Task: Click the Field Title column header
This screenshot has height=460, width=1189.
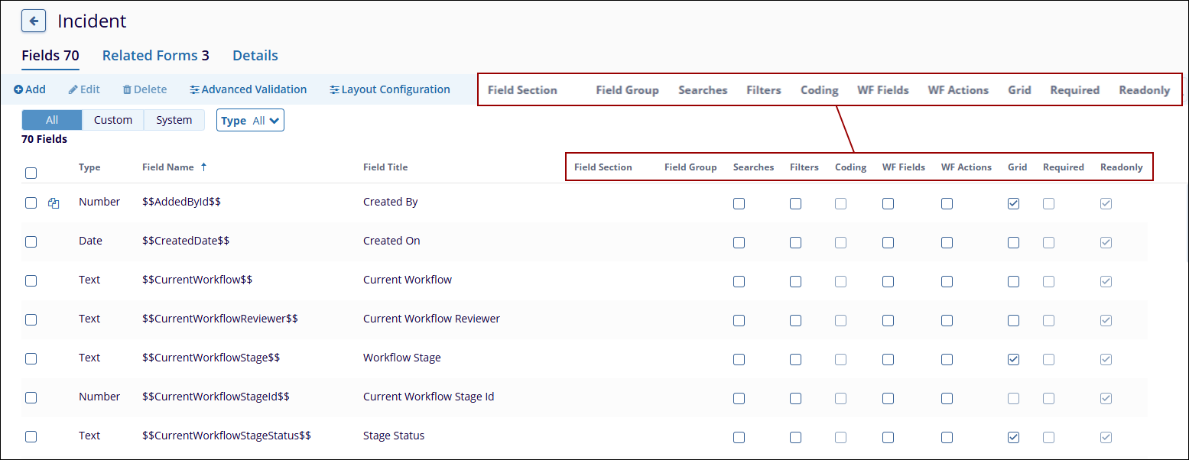Action: tap(385, 167)
